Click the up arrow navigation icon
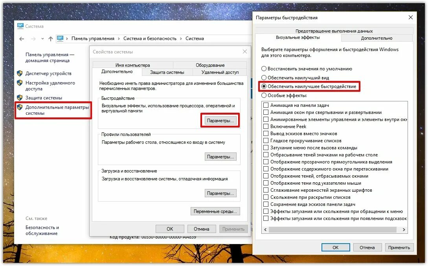This screenshot has width=428, height=266. point(50,39)
